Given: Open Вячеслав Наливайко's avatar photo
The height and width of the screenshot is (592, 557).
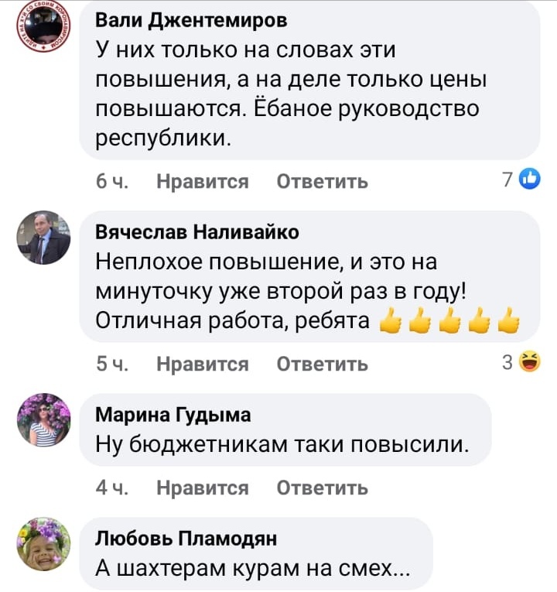Looking at the screenshot, I should pyautogui.click(x=44, y=238).
